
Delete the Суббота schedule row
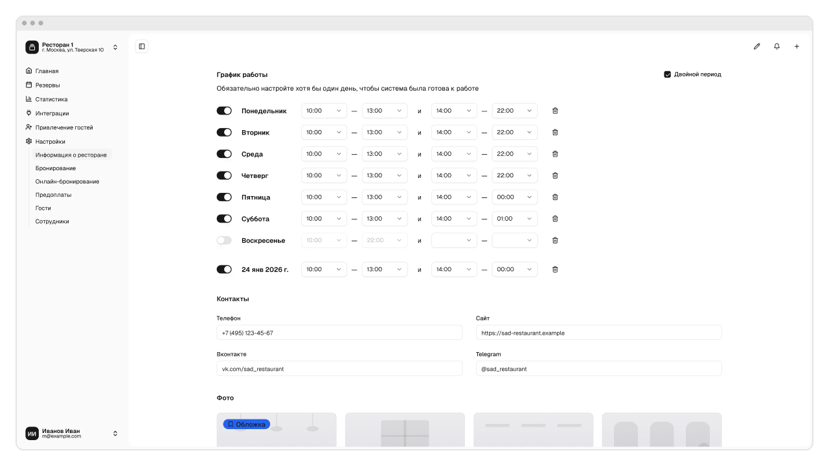pyautogui.click(x=555, y=219)
